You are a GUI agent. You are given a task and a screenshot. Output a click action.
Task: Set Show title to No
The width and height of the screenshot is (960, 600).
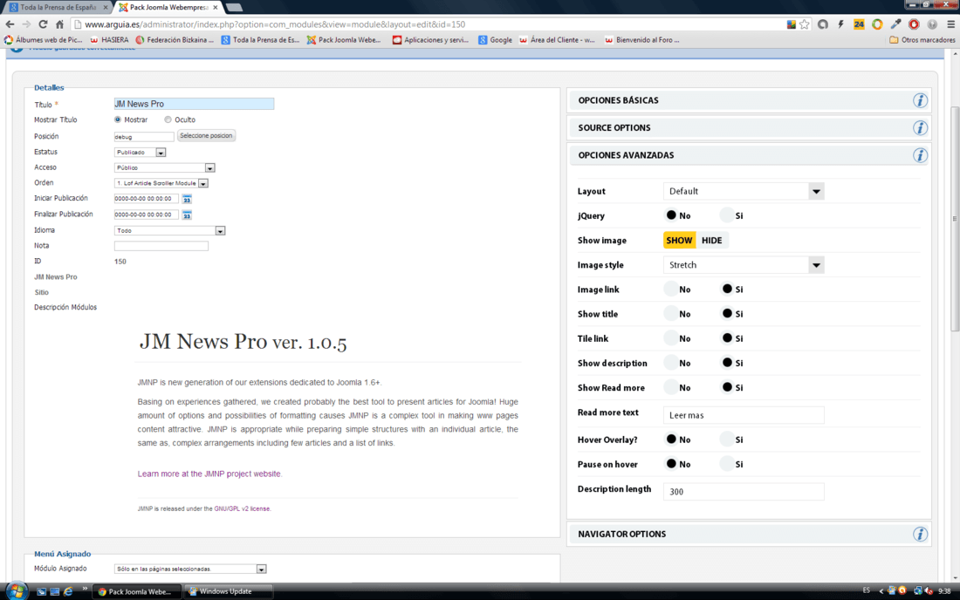pyautogui.click(x=671, y=314)
